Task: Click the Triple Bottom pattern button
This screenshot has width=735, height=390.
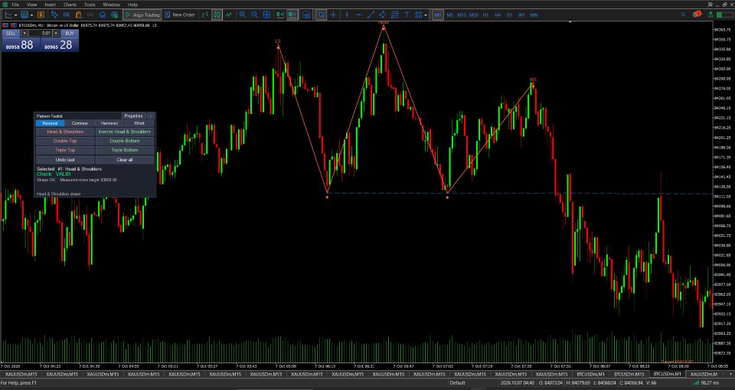Action: 124,151
